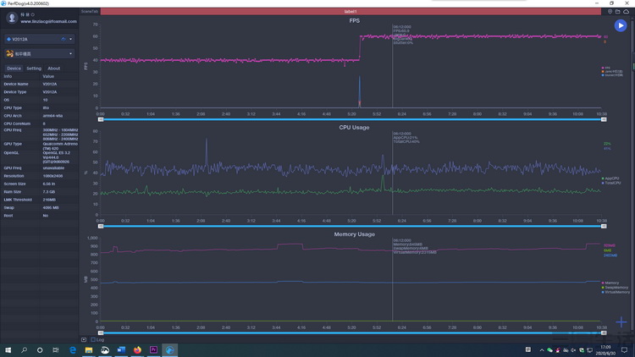The height and width of the screenshot is (357, 635).
Task: Switch to the Device tab
Action: (14, 69)
